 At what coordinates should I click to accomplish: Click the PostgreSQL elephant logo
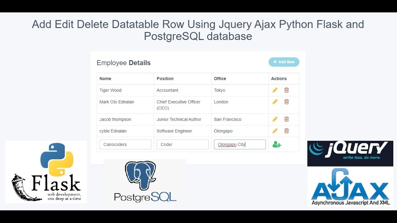tap(145, 181)
